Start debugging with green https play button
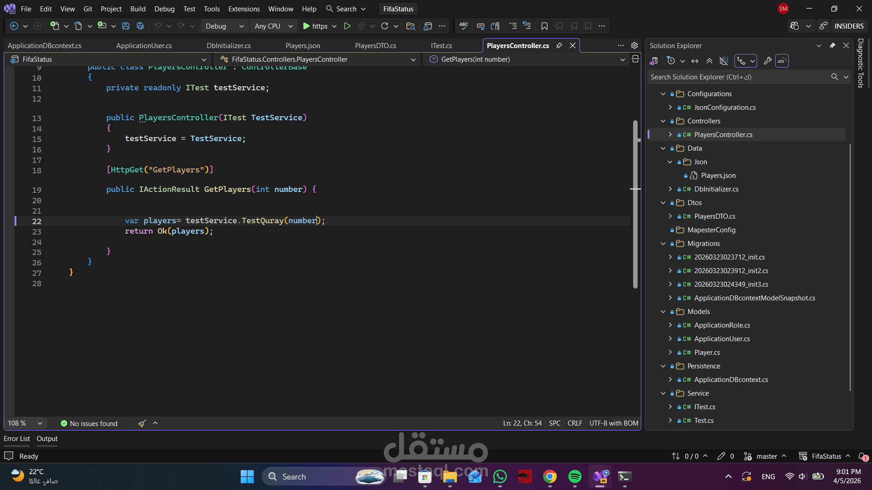 click(307, 26)
